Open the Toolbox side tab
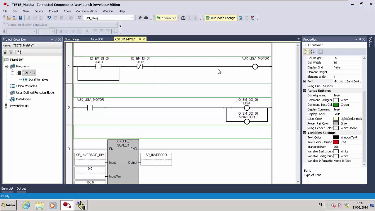Screen dimensions: 375x211 [x=371, y=42]
